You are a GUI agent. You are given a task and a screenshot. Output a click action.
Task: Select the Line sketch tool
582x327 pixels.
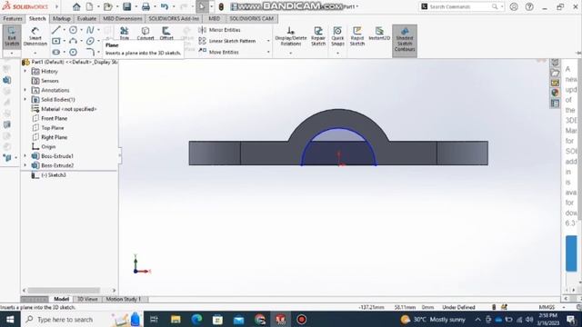pos(55,30)
